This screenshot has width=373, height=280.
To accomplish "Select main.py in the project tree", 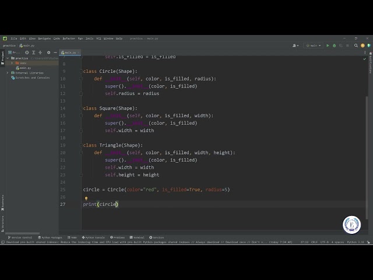I will 23,68.
